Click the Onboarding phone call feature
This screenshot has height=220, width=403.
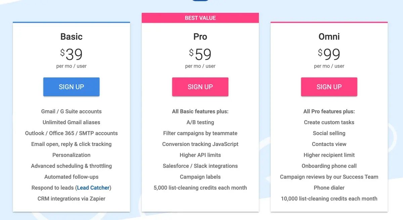[x=329, y=166]
